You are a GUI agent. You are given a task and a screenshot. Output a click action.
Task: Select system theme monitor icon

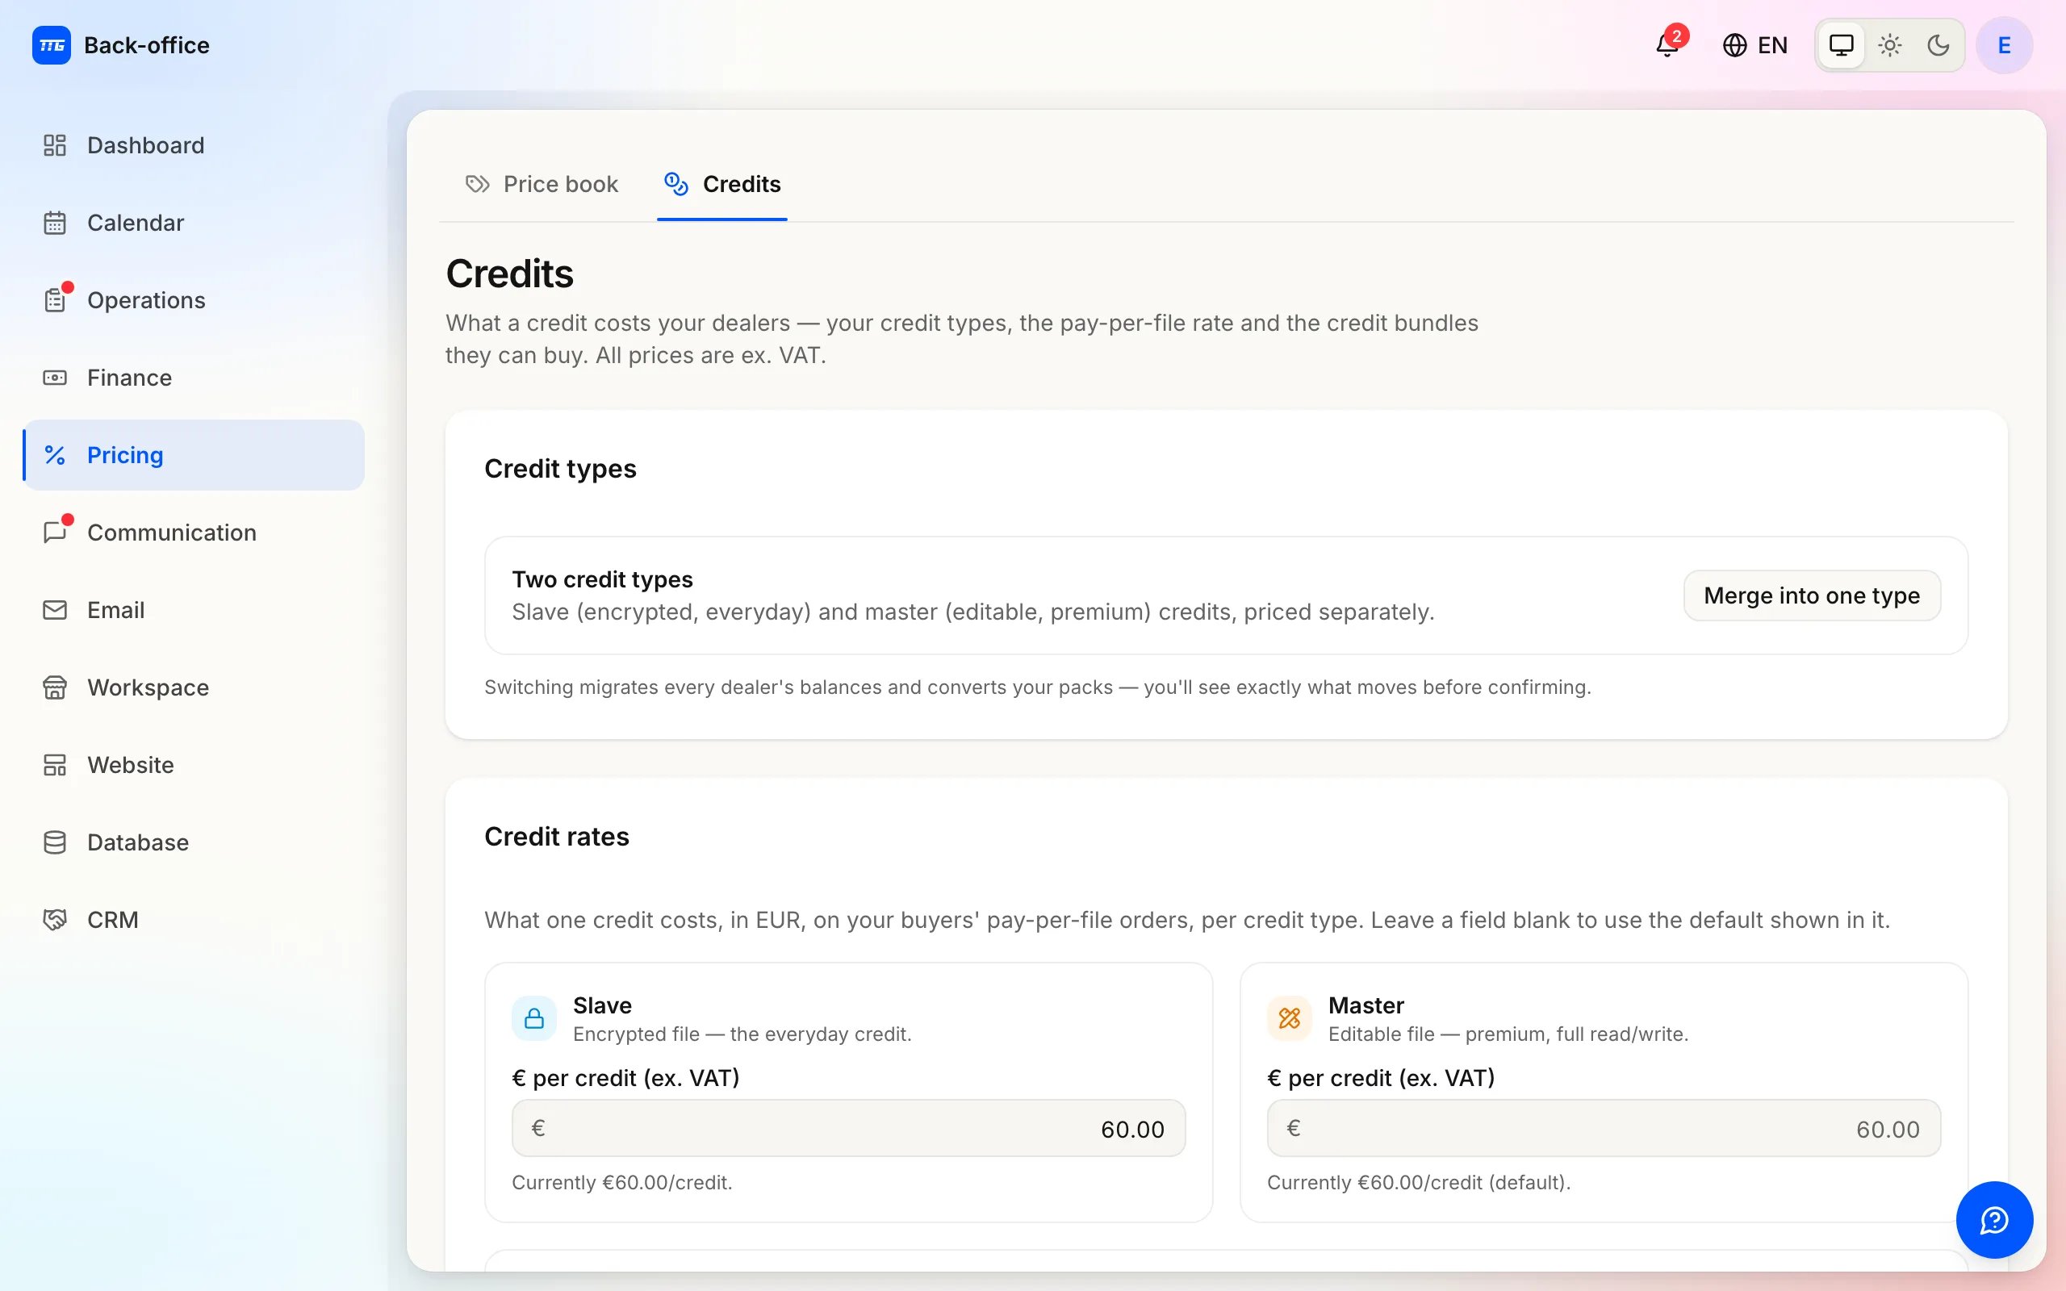tap(1841, 45)
